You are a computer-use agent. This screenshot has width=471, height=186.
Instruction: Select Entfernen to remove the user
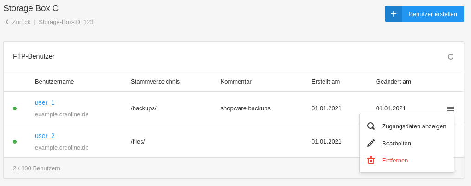[x=395, y=160]
